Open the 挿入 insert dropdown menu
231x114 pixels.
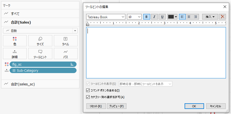[x=210, y=17]
